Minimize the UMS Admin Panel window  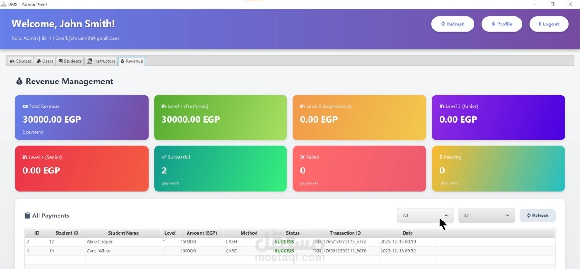[535, 4]
